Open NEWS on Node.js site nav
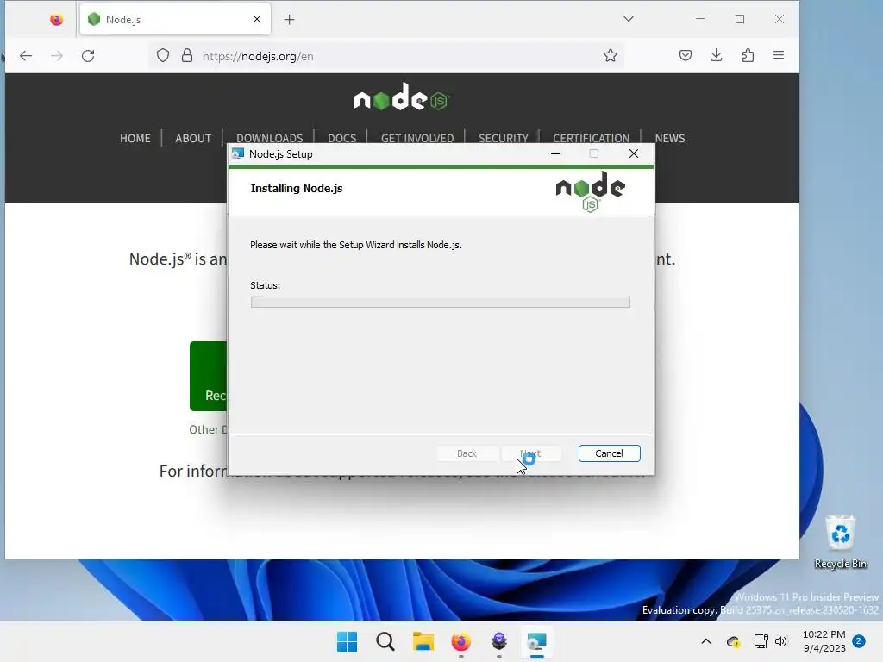Viewport: 883px width, 662px height. point(669,139)
